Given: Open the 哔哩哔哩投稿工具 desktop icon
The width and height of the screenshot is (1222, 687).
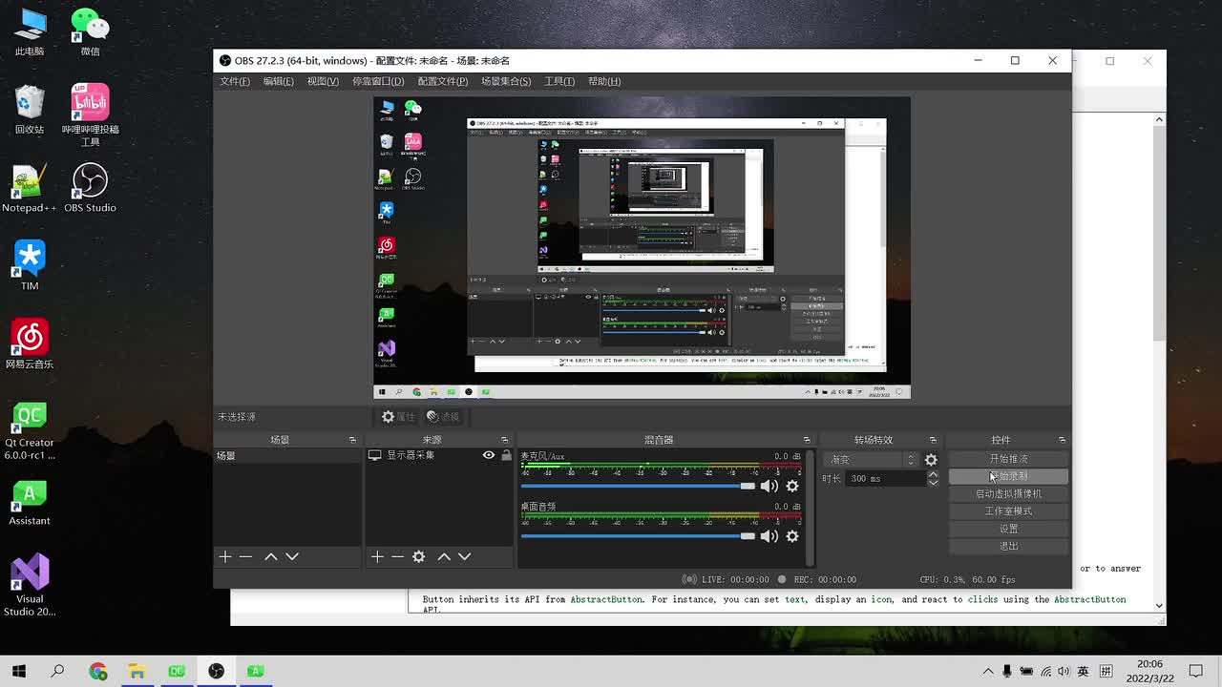Looking at the screenshot, I should click(90, 114).
